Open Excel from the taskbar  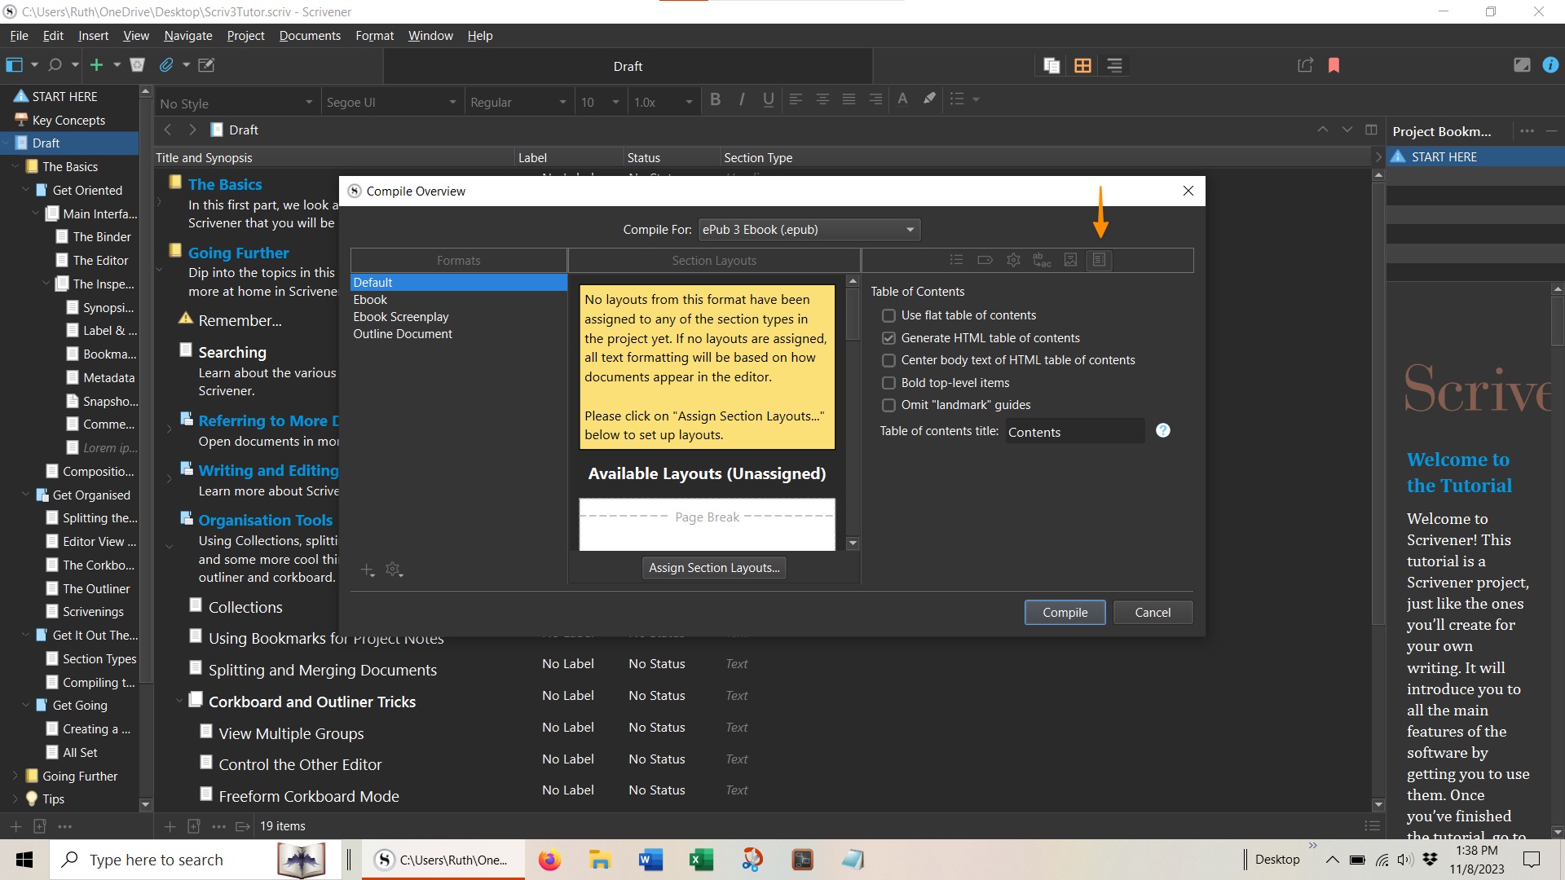701,860
